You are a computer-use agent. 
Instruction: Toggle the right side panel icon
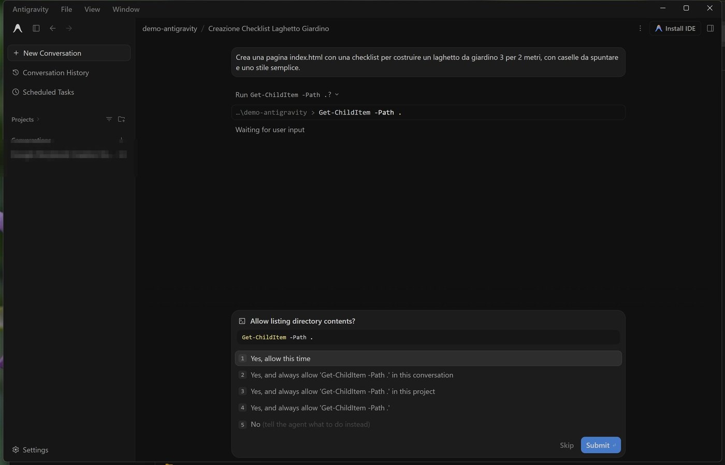click(711, 28)
